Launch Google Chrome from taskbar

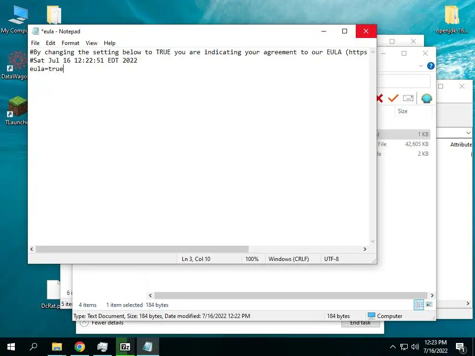80,347
